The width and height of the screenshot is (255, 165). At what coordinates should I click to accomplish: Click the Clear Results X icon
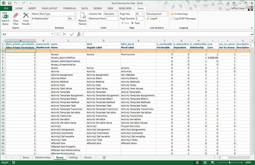click(x=26, y=16)
